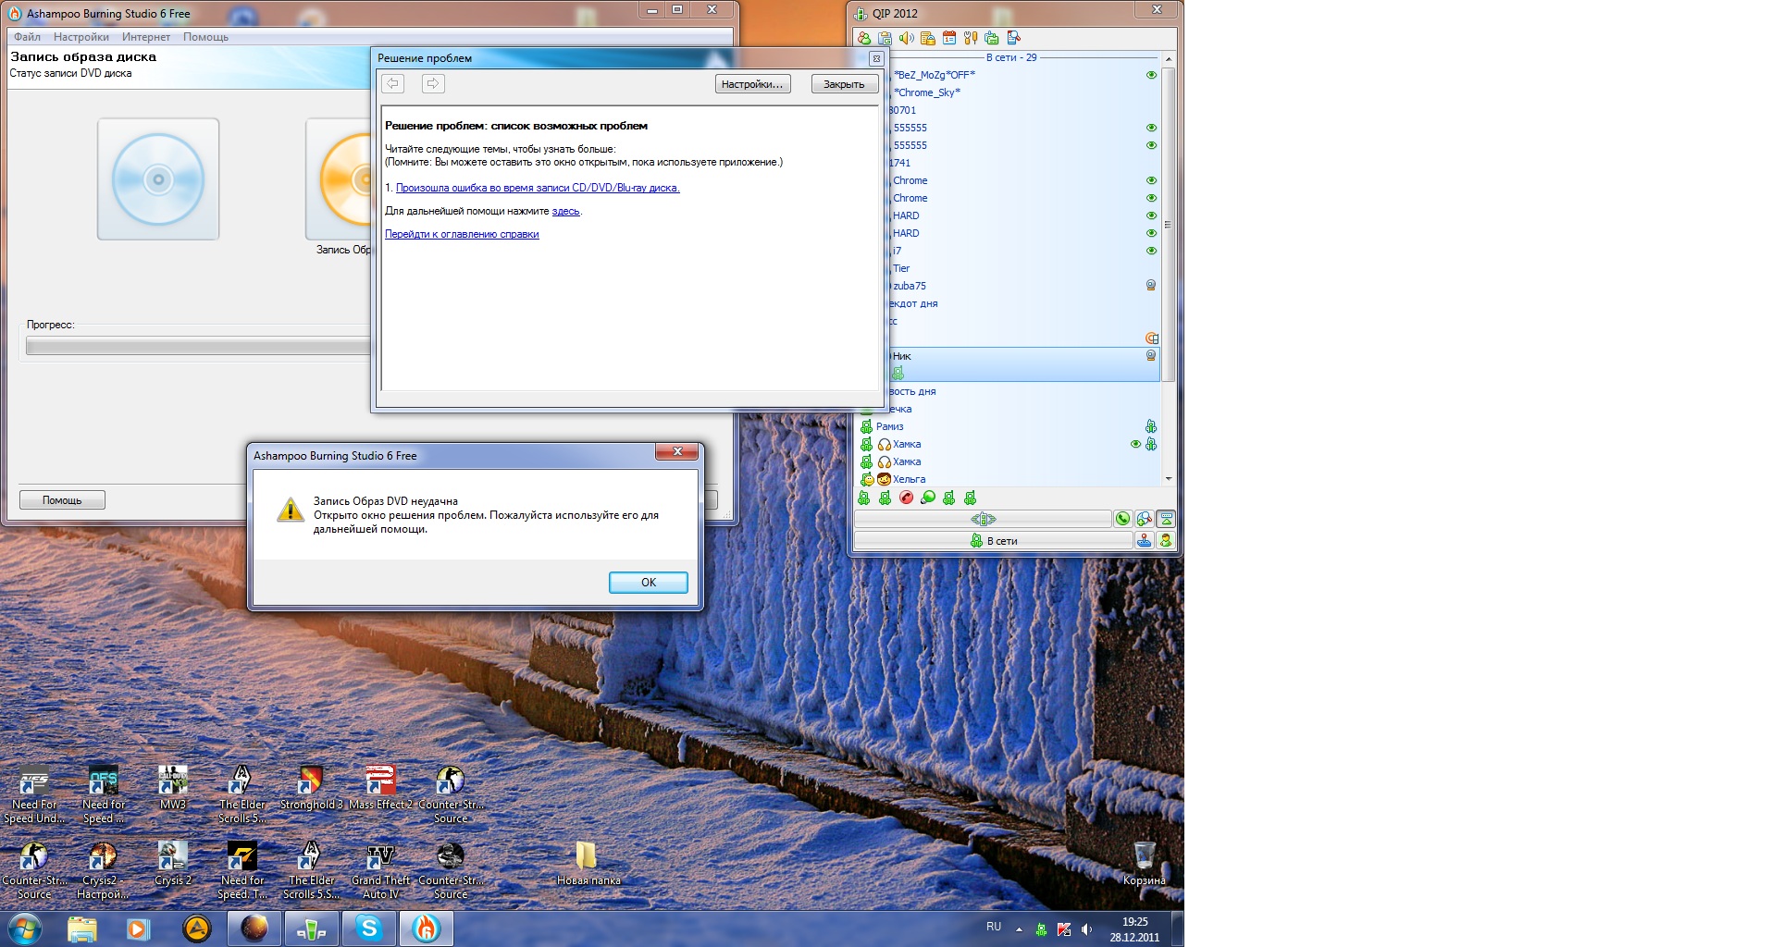Click the back arrow in troubleshooter window
The width and height of the screenshot is (1771, 947).
coord(392,84)
